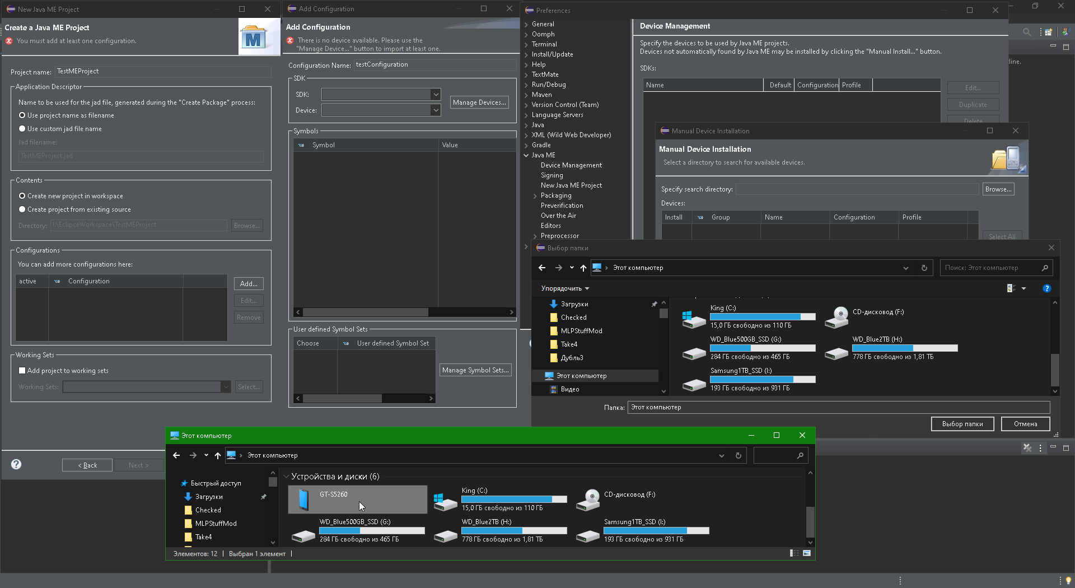Select the CD drive (F:) in the Explorer window
This screenshot has width=1075, height=588.
click(642, 500)
